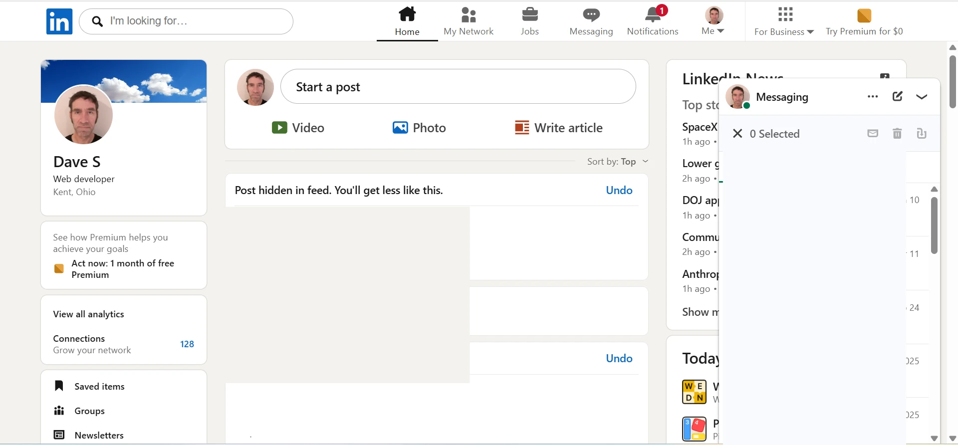Image resolution: width=958 pixels, height=445 pixels.
Task: Click Start a post box
Action: 458,87
